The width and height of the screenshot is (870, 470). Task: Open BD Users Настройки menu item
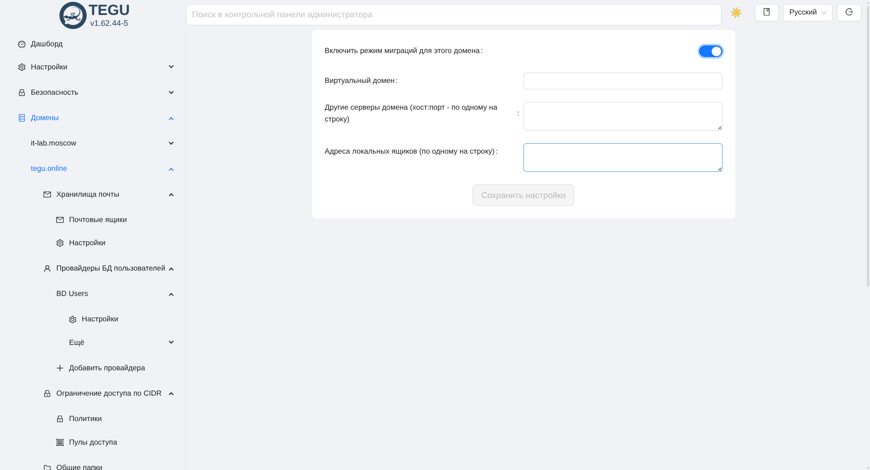pos(100,319)
